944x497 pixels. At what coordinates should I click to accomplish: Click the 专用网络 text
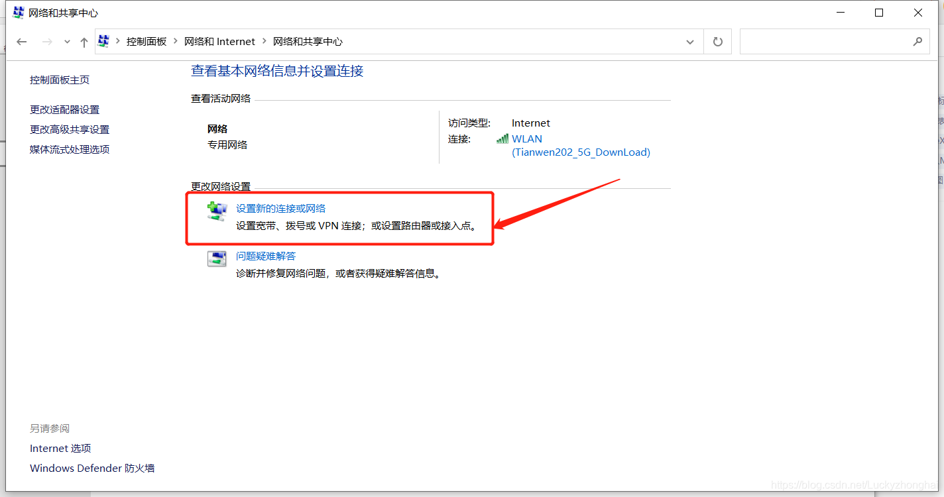click(227, 145)
